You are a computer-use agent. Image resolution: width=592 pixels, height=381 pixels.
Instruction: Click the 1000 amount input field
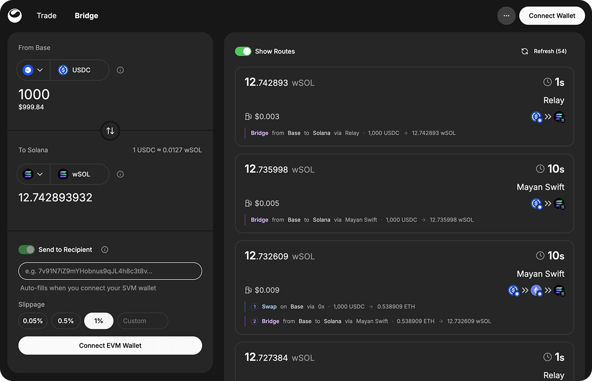click(x=34, y=94)
